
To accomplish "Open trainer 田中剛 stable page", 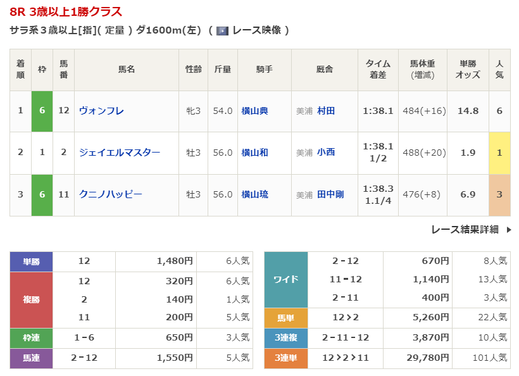I will click(x=330, y=194).
